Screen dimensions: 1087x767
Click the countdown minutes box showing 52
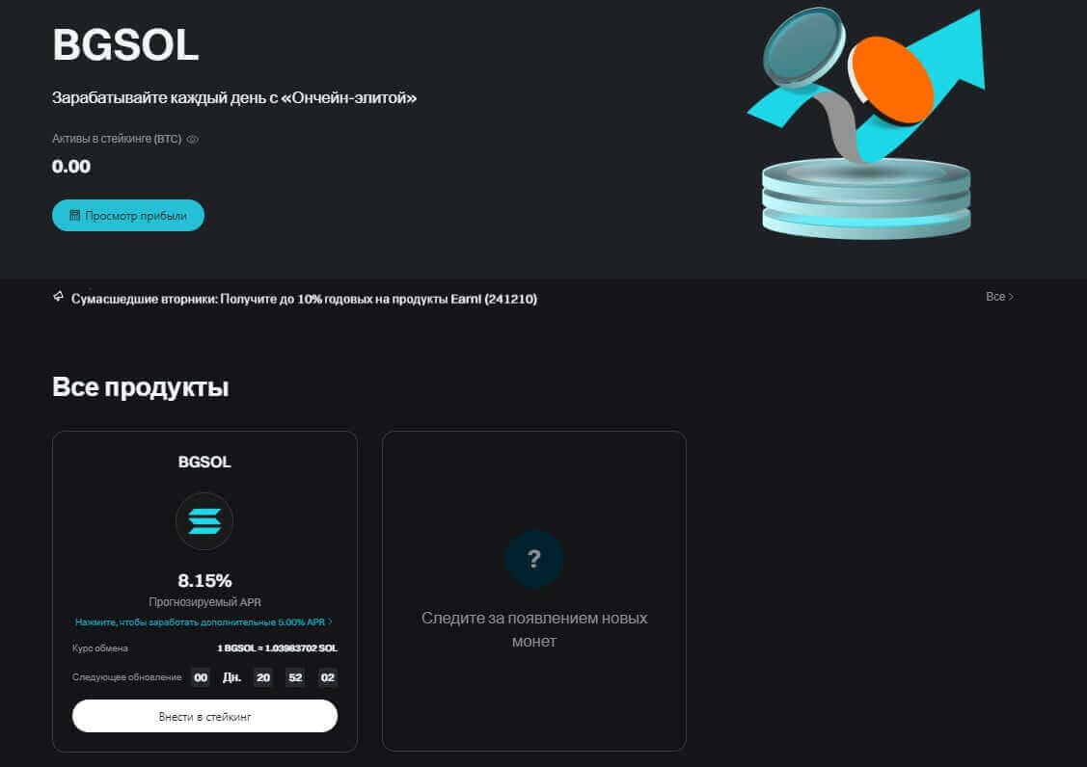point(295,677)
